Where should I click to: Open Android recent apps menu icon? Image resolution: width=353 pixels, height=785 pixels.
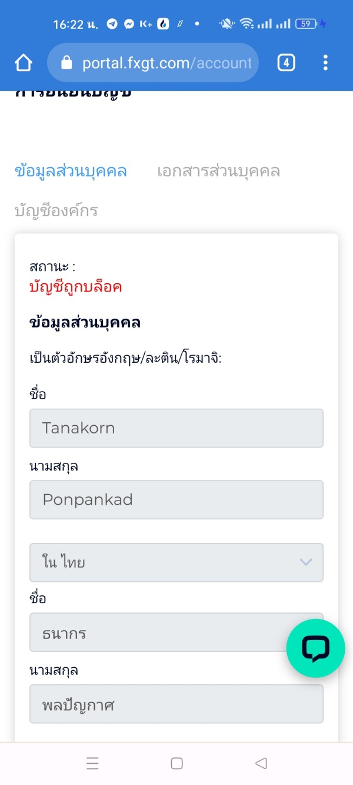(92, 764)
